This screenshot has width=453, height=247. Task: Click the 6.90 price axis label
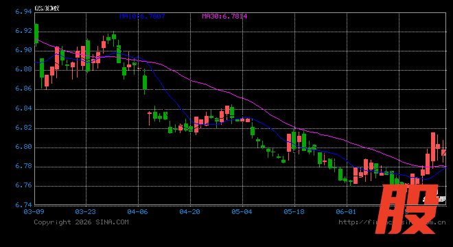click(24, 50)
